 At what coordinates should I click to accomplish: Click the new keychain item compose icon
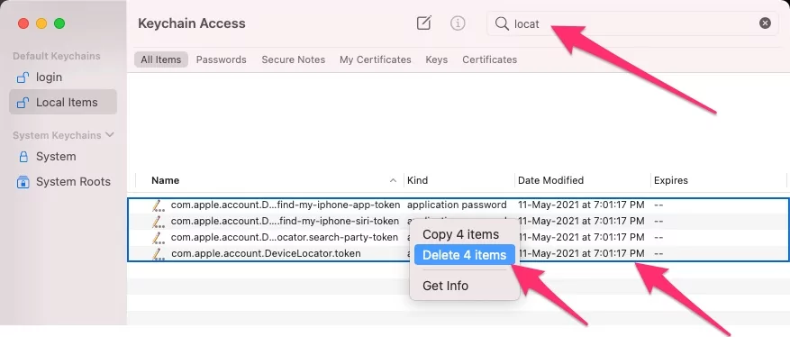point(423,23)
